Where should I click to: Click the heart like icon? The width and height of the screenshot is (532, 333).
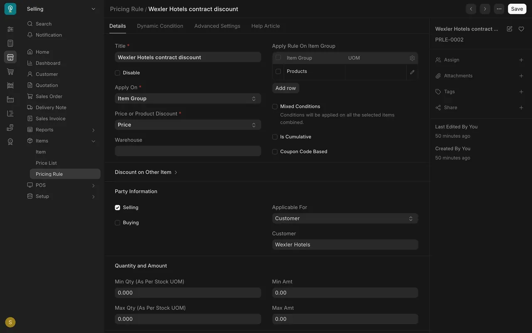click(x=521, y=29)
